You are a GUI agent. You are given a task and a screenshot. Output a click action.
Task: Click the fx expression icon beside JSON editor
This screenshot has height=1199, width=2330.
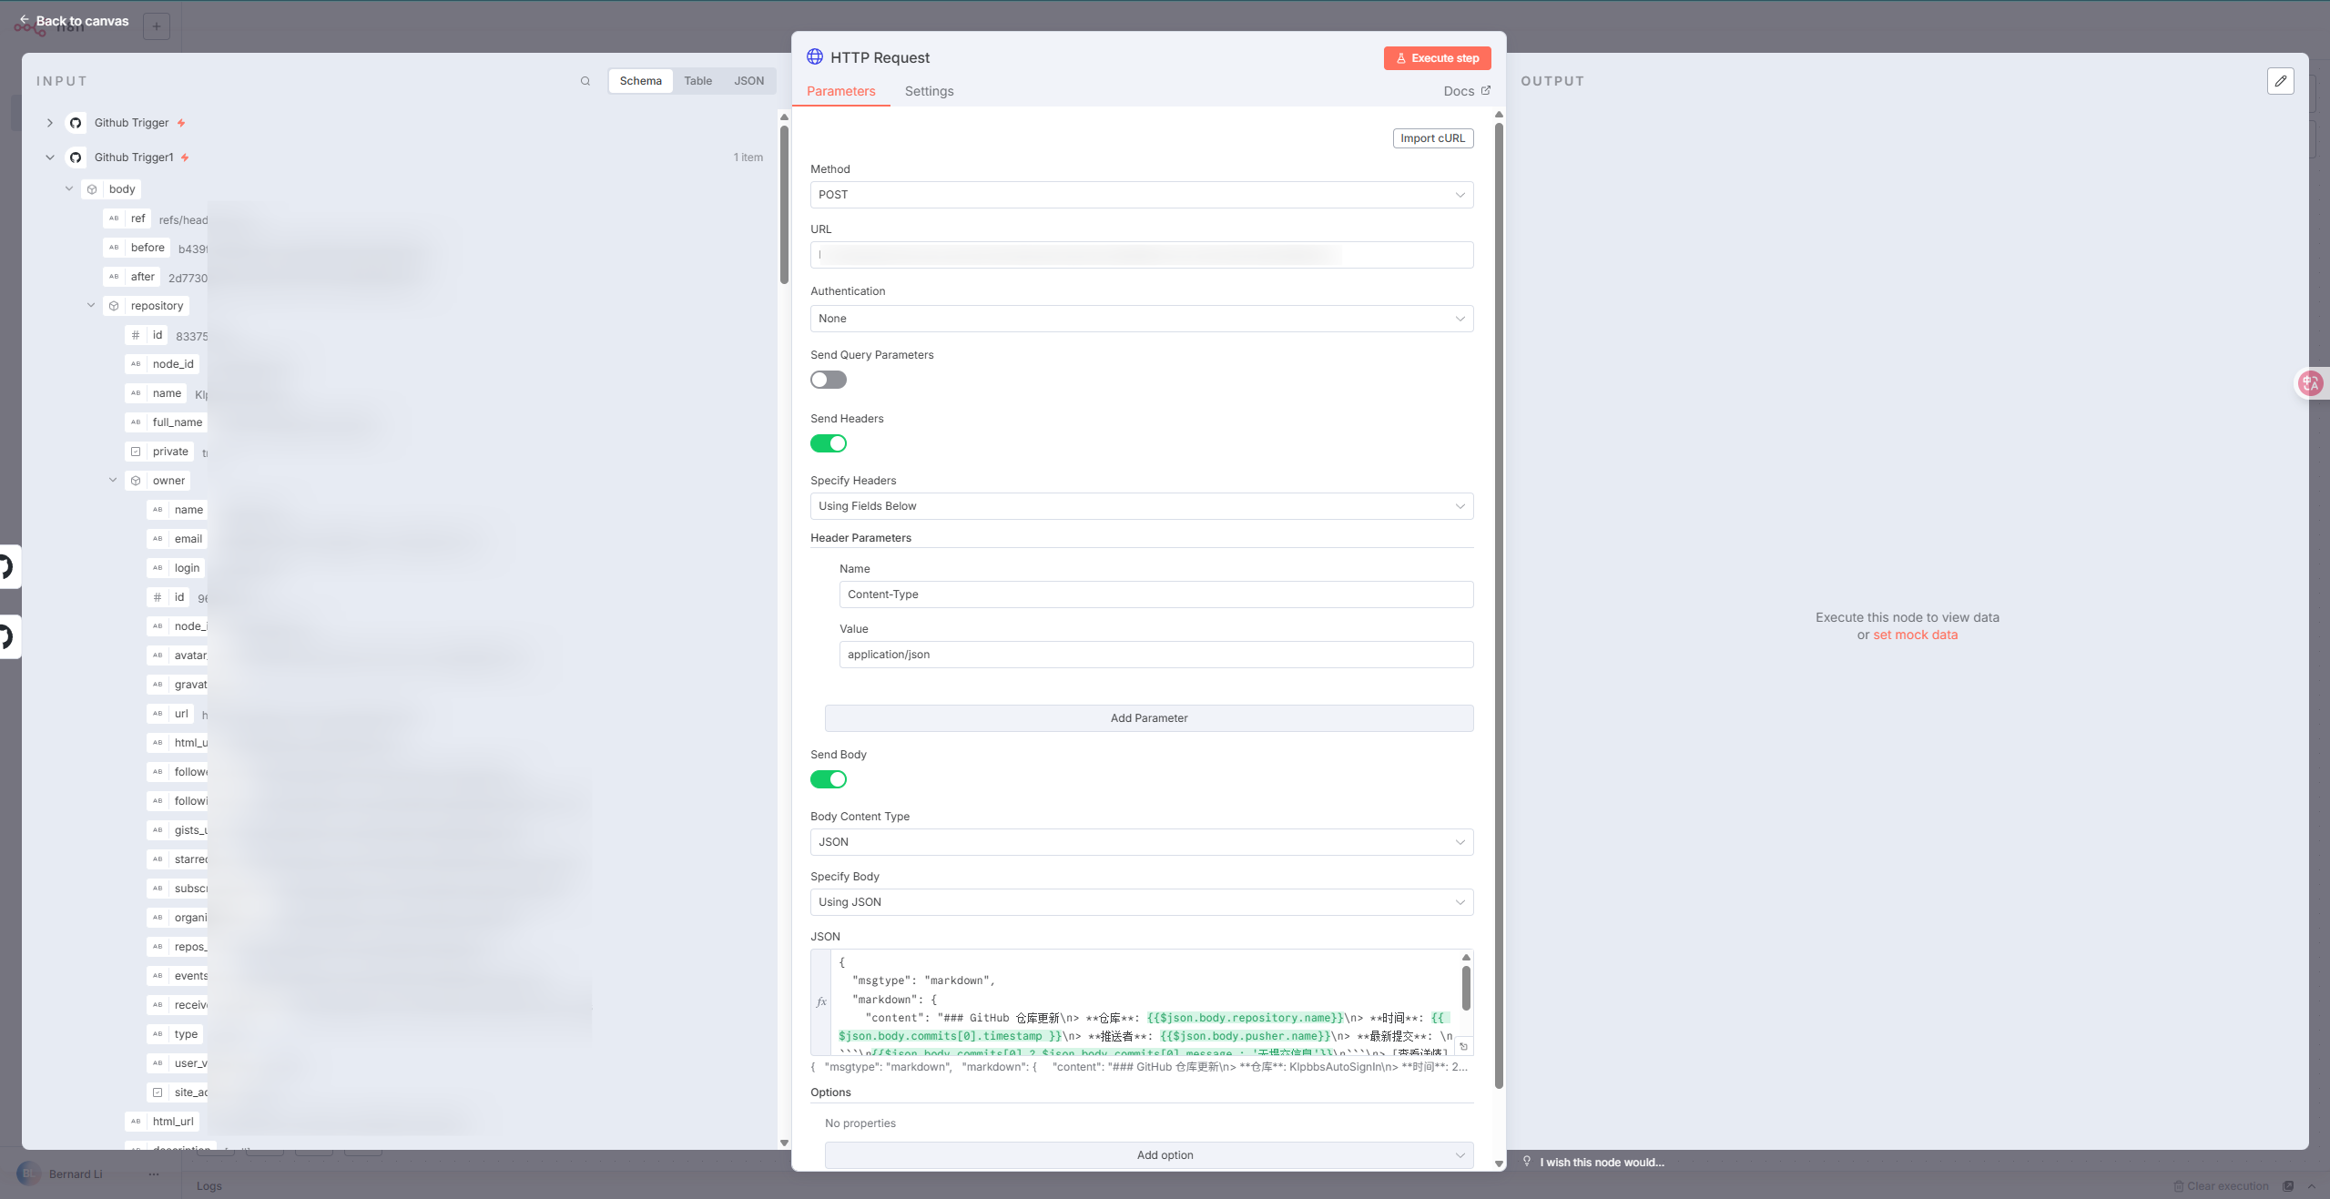[x=821, y=1001]
